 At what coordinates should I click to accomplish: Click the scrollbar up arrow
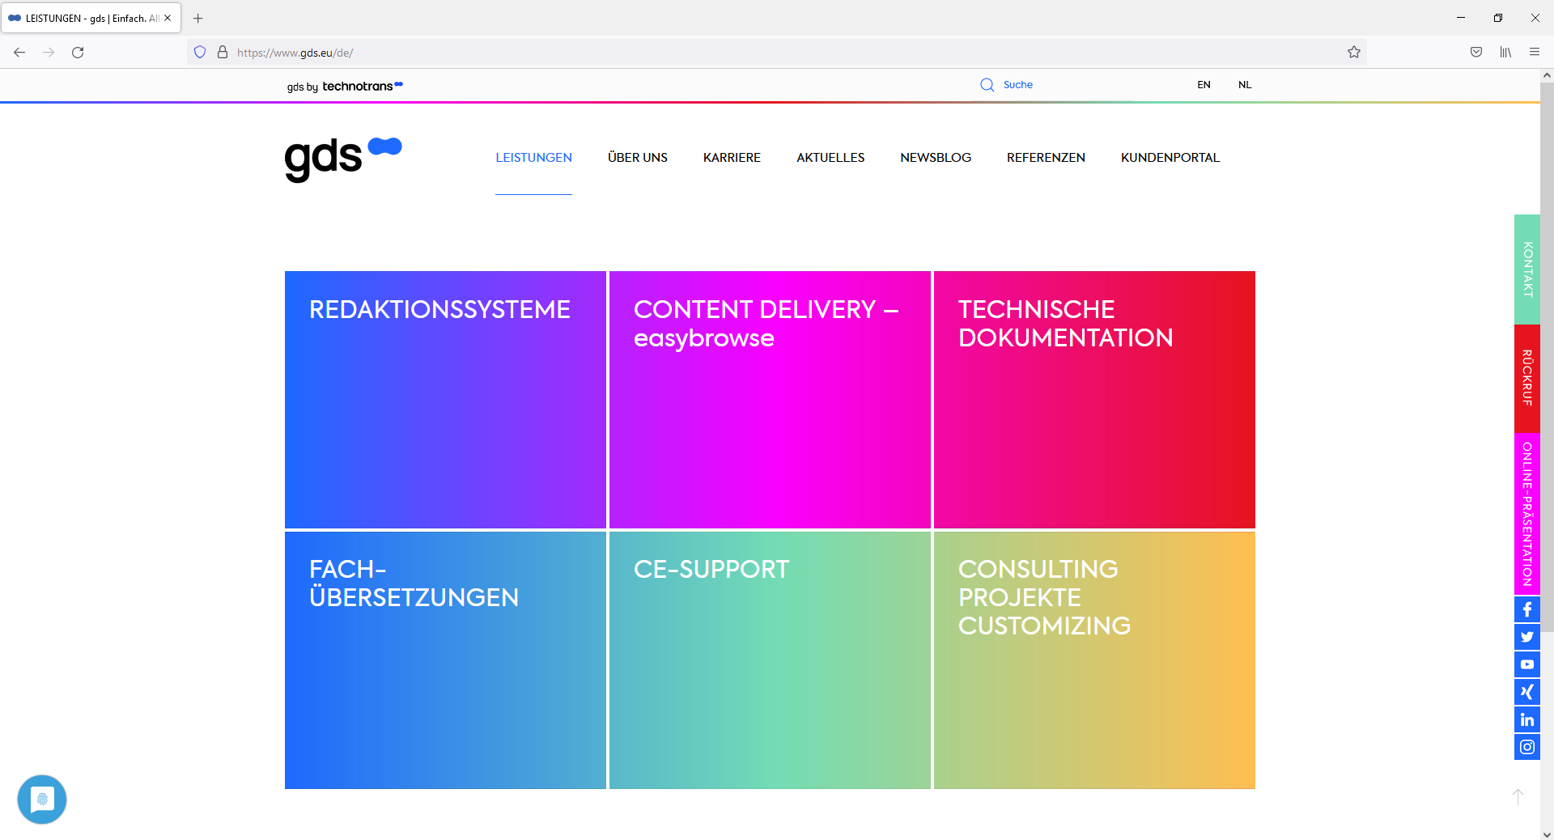point(1547,75)
